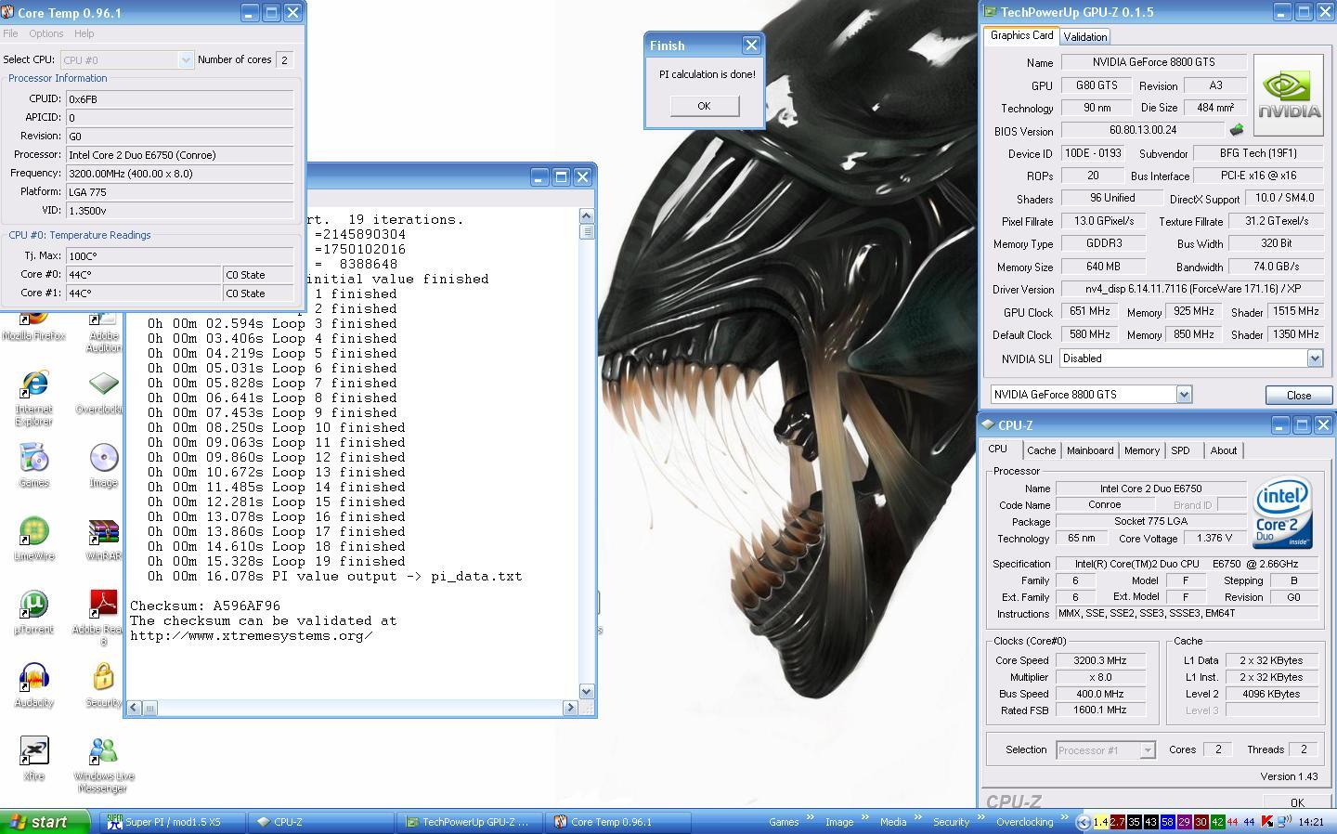Screen dimensions: 1337x834
Task: Open the Adobe Reader 8 desktop shortcut
Action: 103,604
